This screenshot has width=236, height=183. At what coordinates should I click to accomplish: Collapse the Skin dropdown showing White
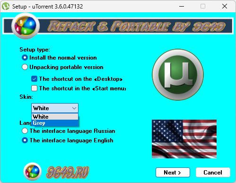click(55, 108)
